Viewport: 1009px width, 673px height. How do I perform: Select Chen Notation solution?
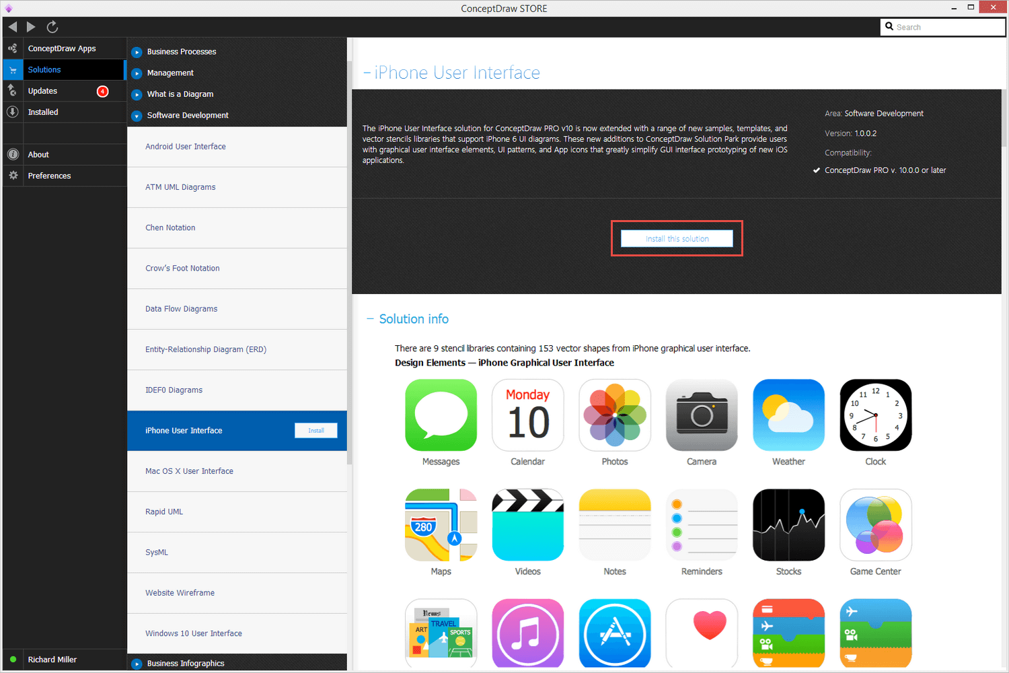pyautogui.click(x=237, y=227)
